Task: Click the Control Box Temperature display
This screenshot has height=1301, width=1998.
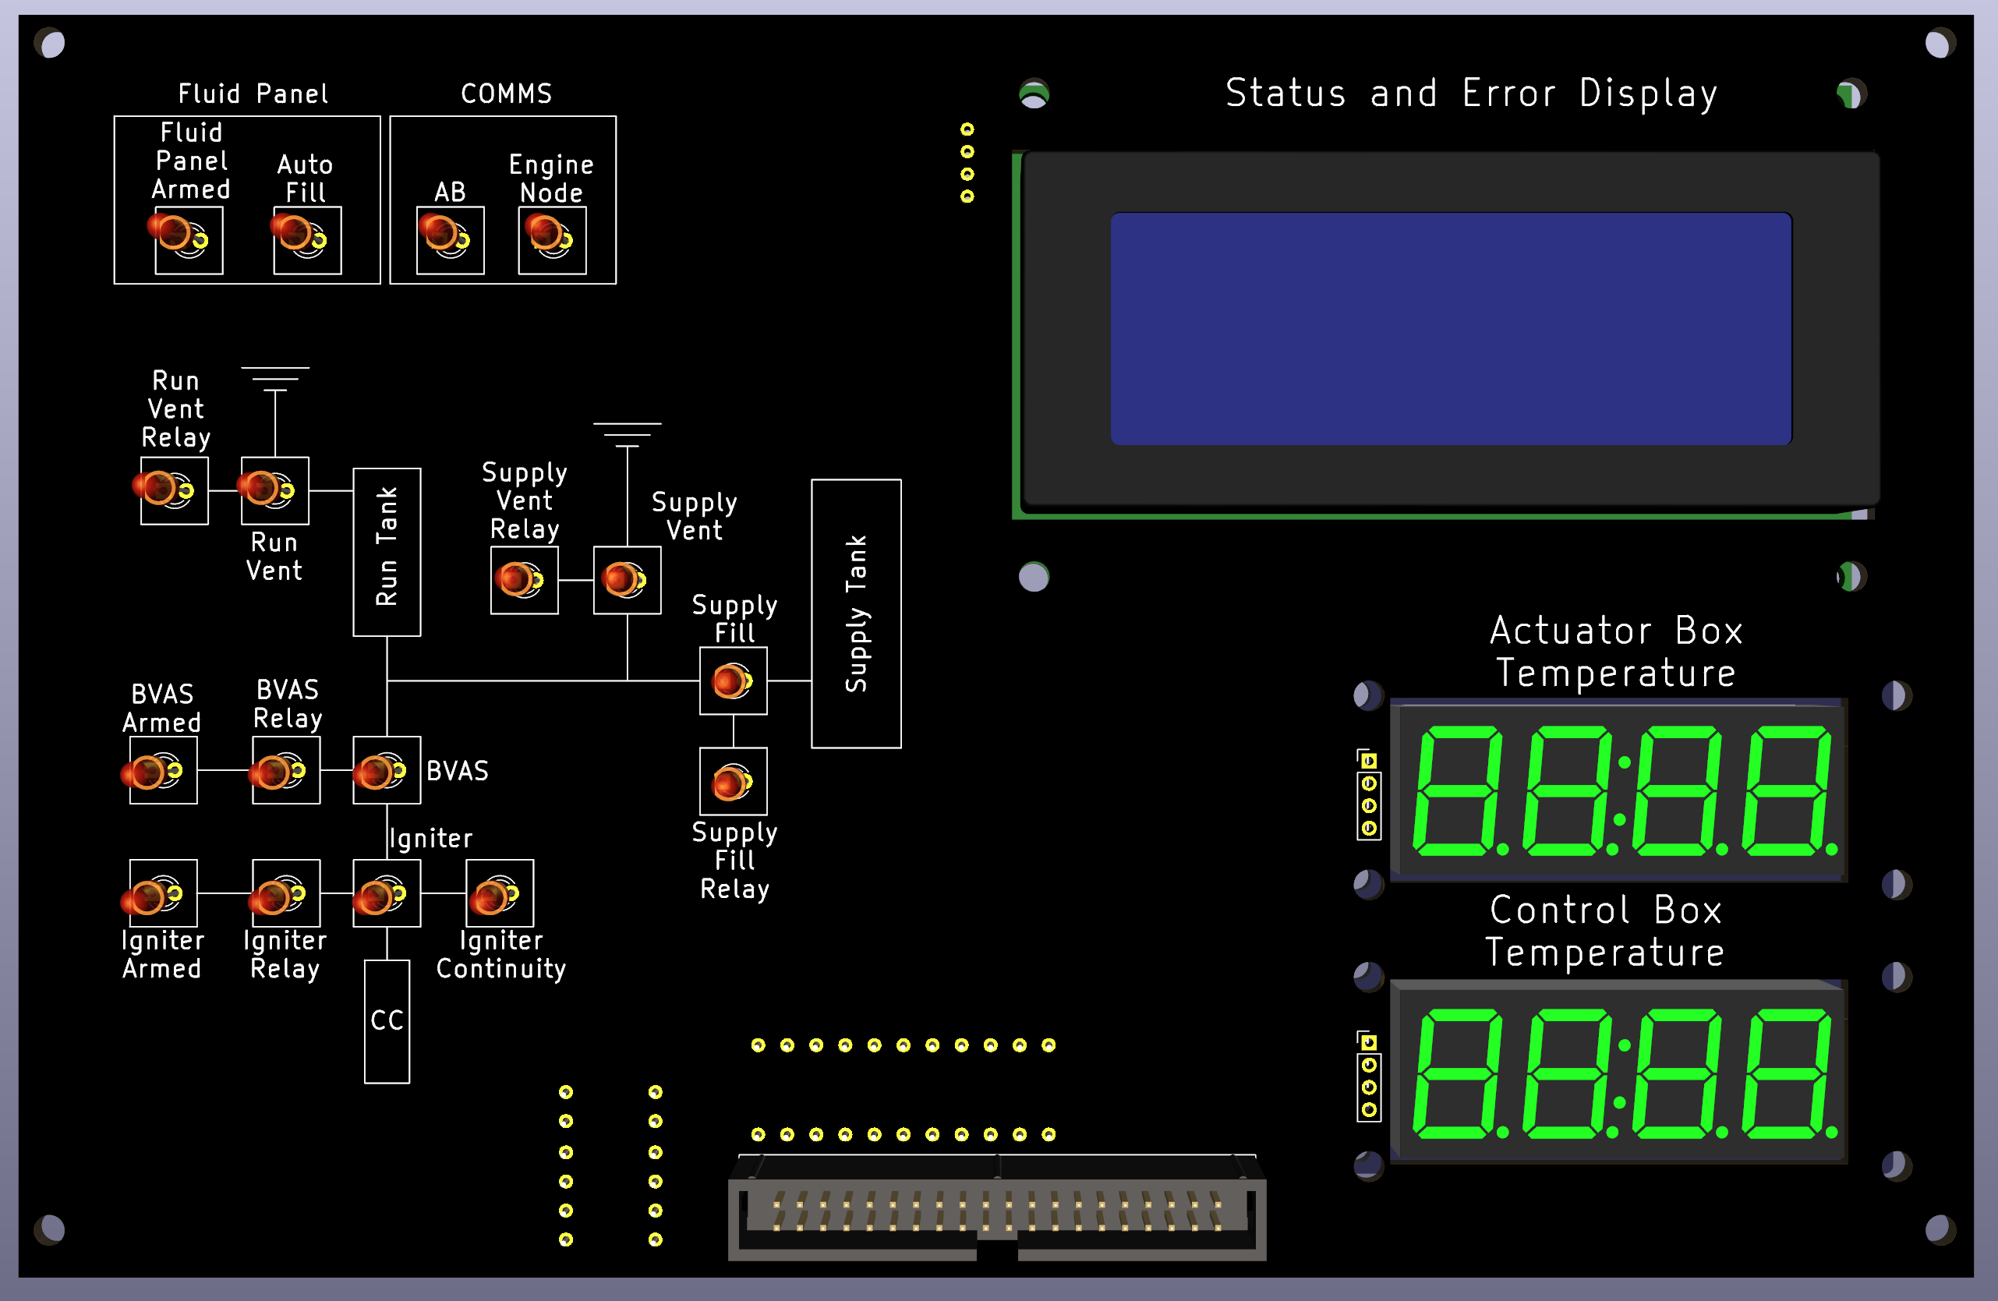Action: [x=1618, y=1072]
